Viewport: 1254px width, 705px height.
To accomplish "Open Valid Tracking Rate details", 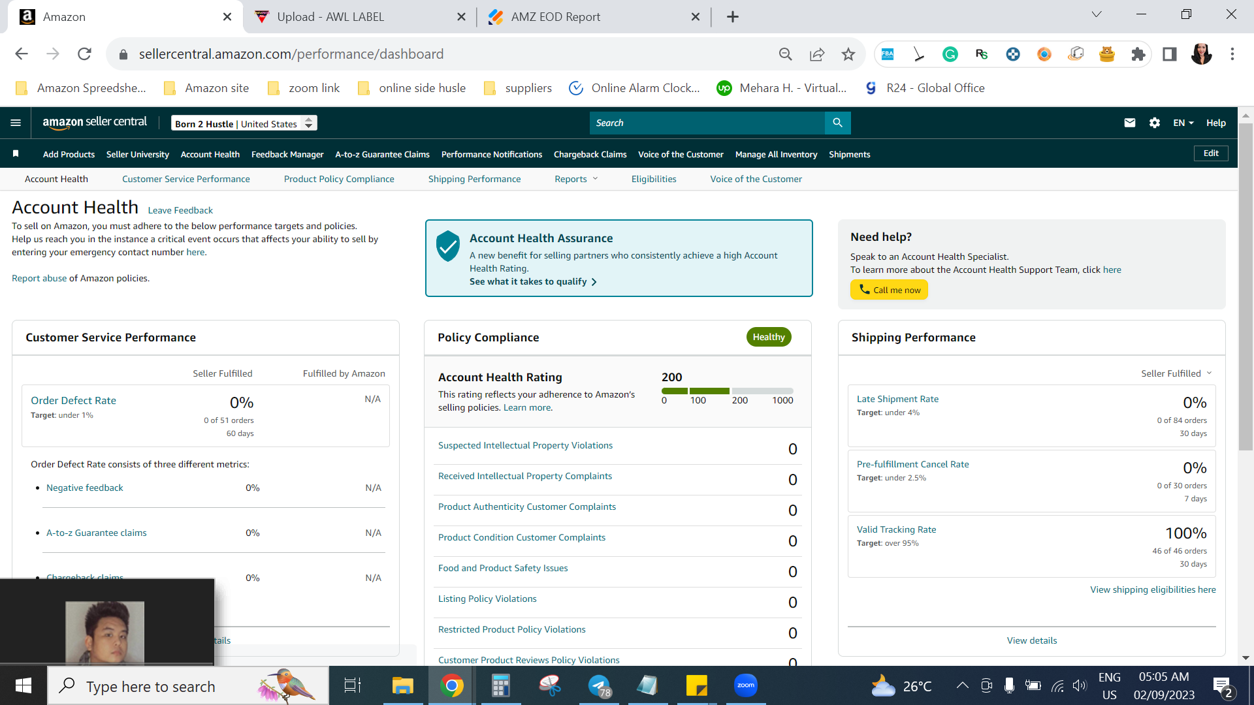I will pyautogui.click(x=896, y=529).
